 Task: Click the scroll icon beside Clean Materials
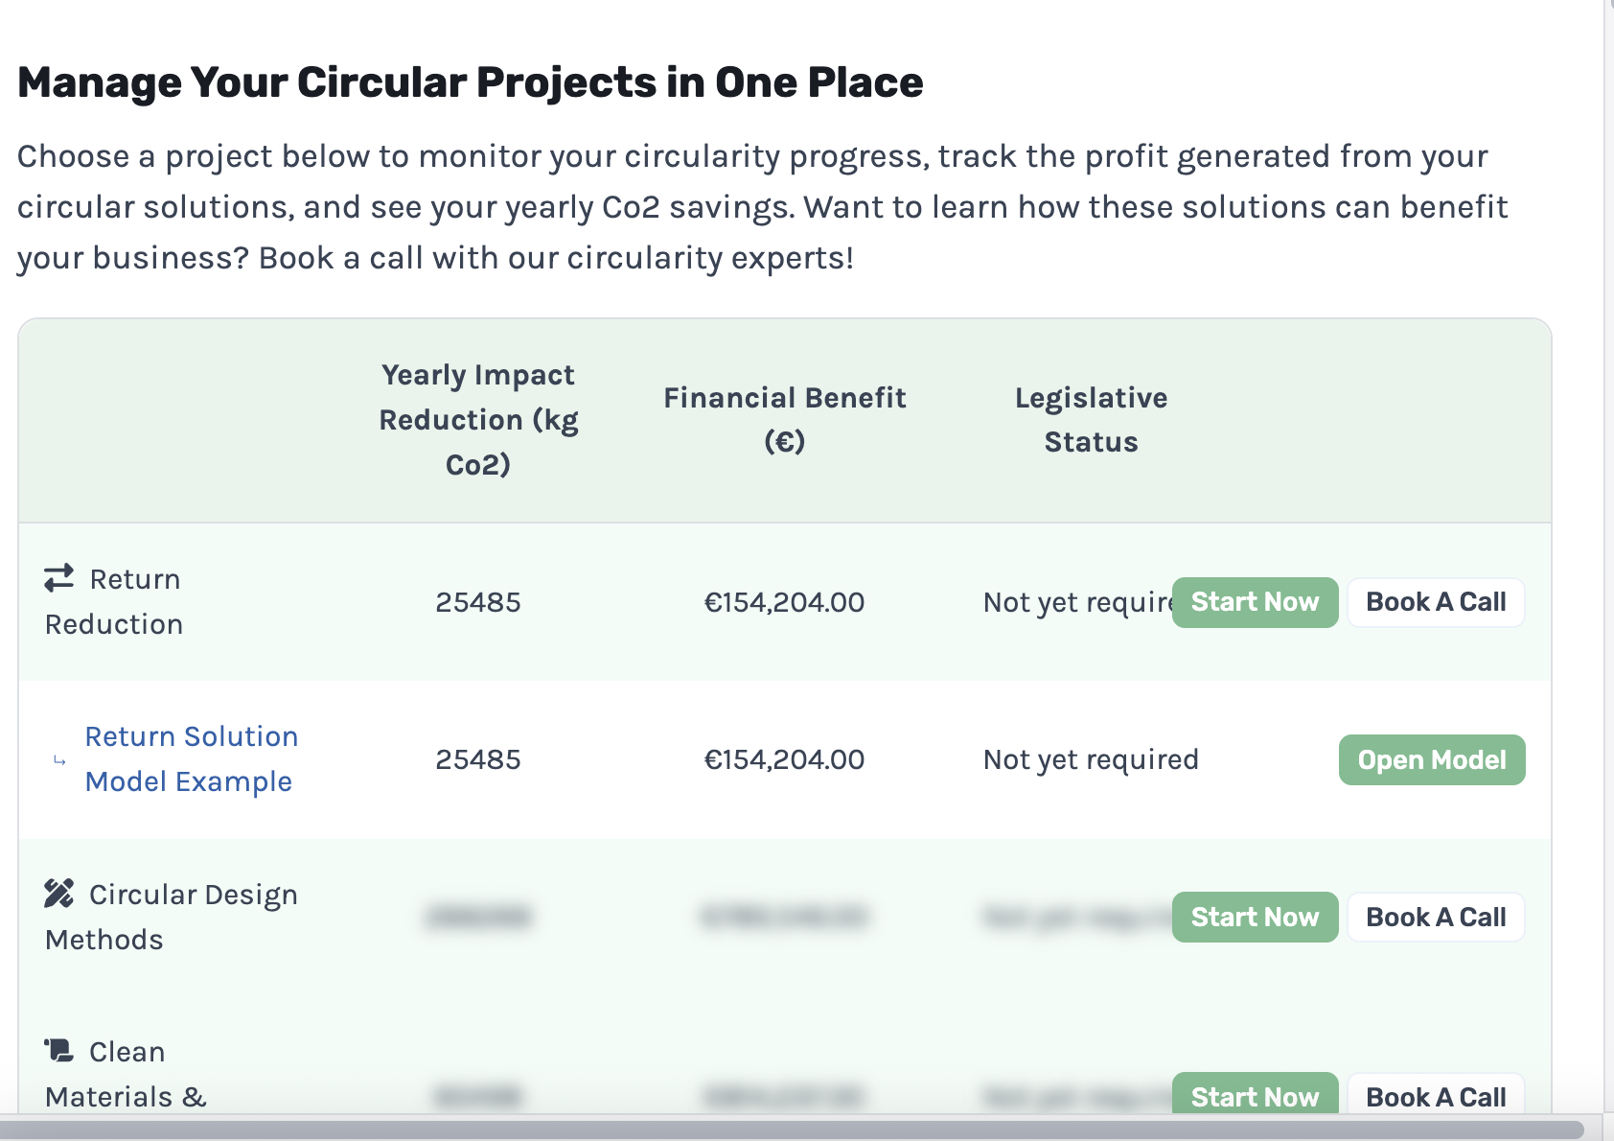(58, 1051)
